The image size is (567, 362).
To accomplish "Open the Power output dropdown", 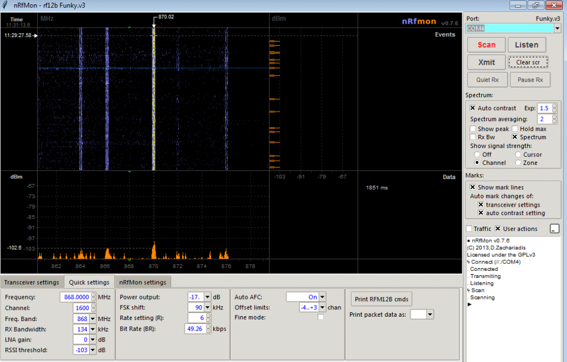I will tap(208, 297).
